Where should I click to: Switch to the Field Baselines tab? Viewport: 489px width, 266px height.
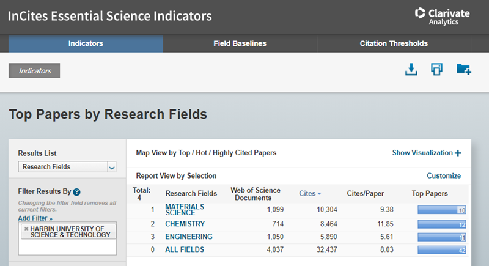click(240, 43)
